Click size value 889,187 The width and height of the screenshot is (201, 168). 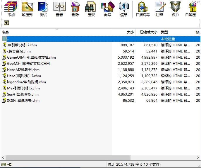[x=127, y=45]
